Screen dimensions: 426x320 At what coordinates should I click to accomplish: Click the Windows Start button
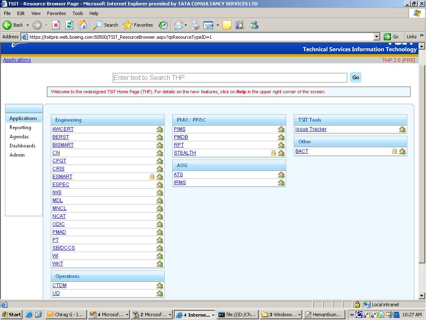tap(11, 315)
